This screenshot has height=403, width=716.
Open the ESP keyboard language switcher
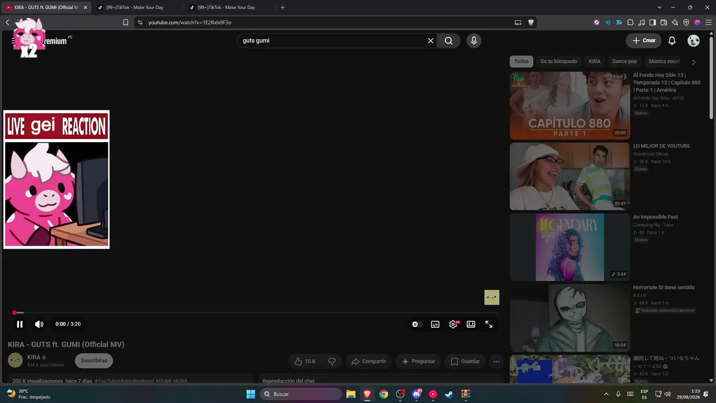[x=644, y=394]
